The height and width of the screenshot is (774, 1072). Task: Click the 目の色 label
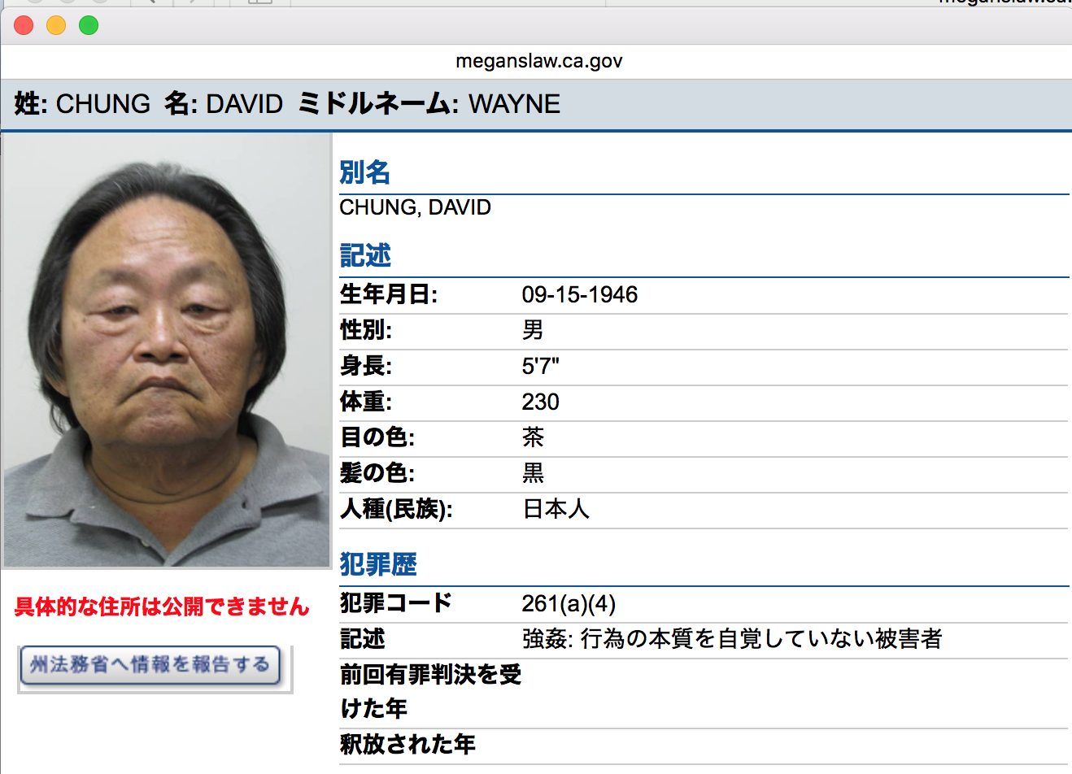point(377,437)
